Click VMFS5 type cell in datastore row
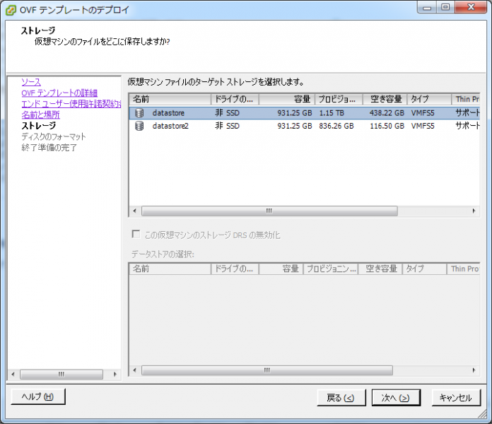The height and width of the screenshot is (424, 492). [x=423, y=113]
